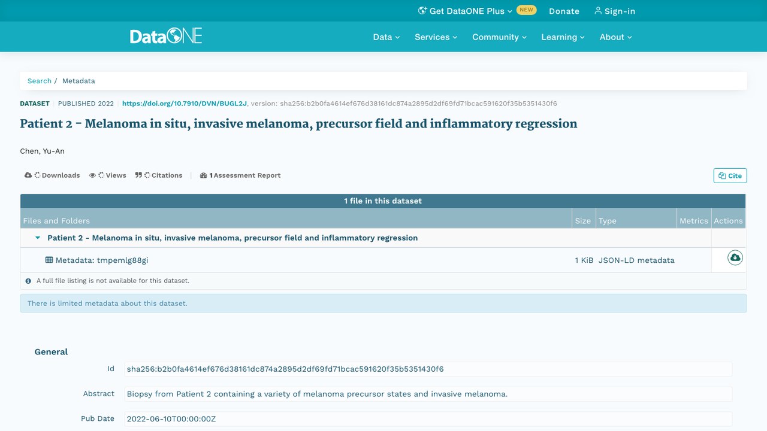Expand the About menu
The image size is (767, 431).
(x=615, y=37)
